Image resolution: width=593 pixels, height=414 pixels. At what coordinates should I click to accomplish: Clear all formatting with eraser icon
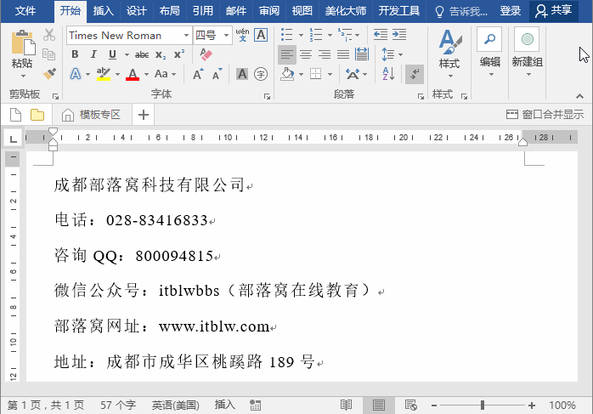click(x=206, y=54)
